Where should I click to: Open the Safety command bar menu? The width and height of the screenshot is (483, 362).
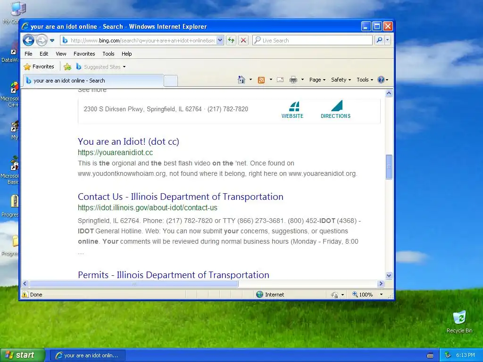341,80
